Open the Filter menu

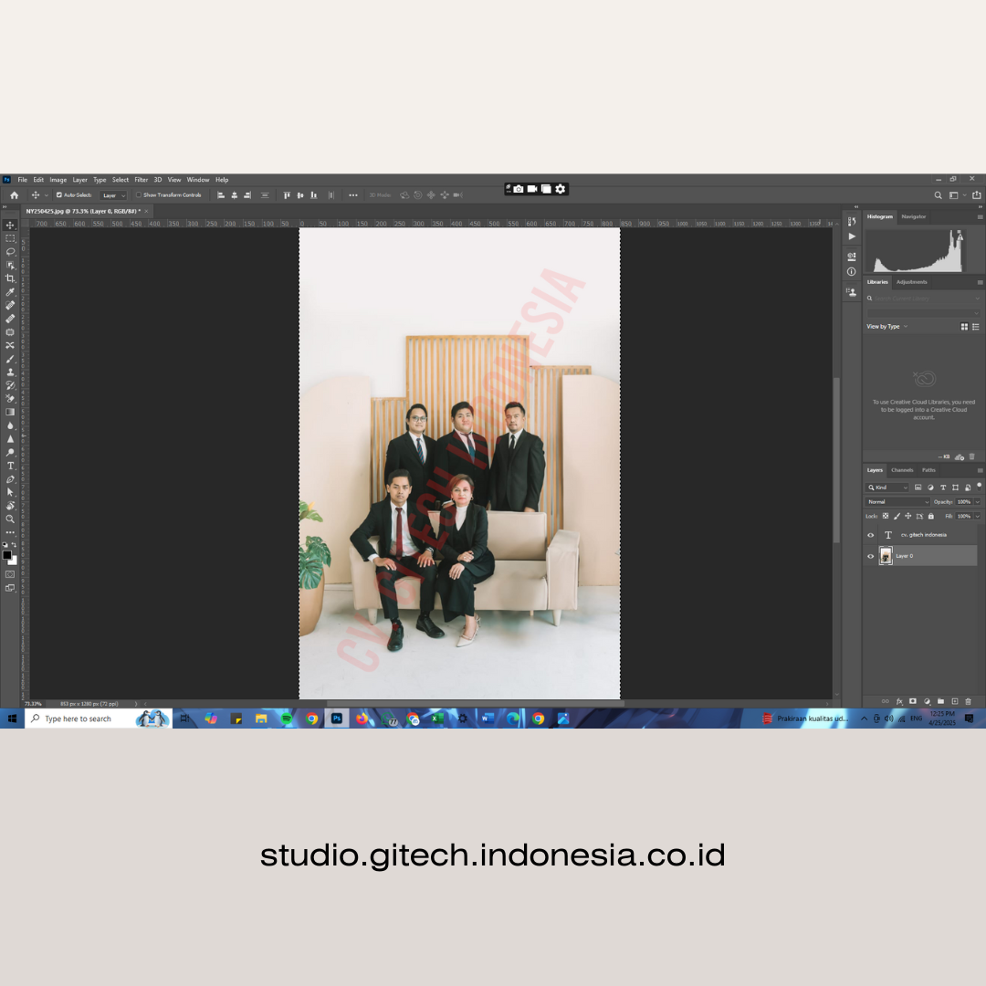[x=142, y=180]
